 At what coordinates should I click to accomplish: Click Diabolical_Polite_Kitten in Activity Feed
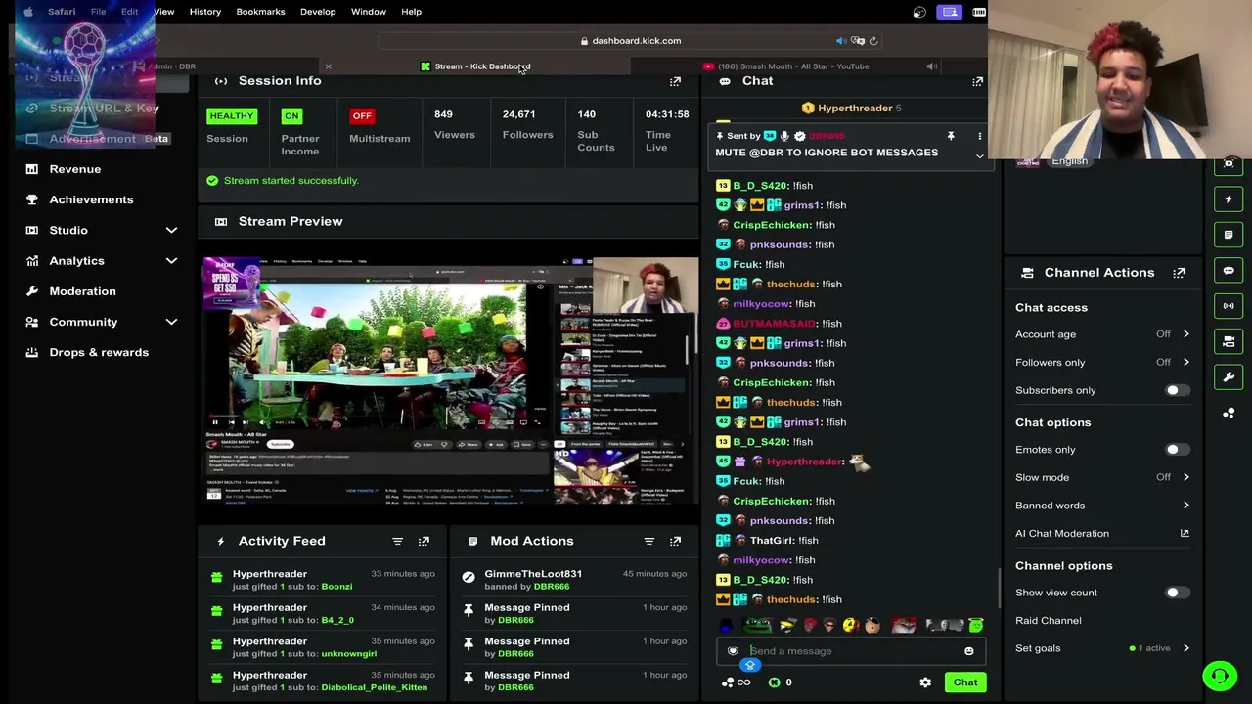pyautogui.click(x=375, y=687)
